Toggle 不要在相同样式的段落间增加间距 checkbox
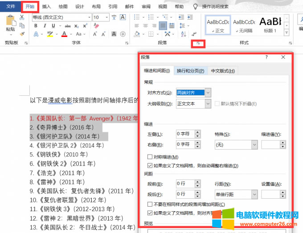303x233 pixels. pos(150,204)
